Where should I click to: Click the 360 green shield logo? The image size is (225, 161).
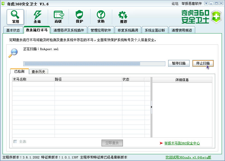click(216, 17)
